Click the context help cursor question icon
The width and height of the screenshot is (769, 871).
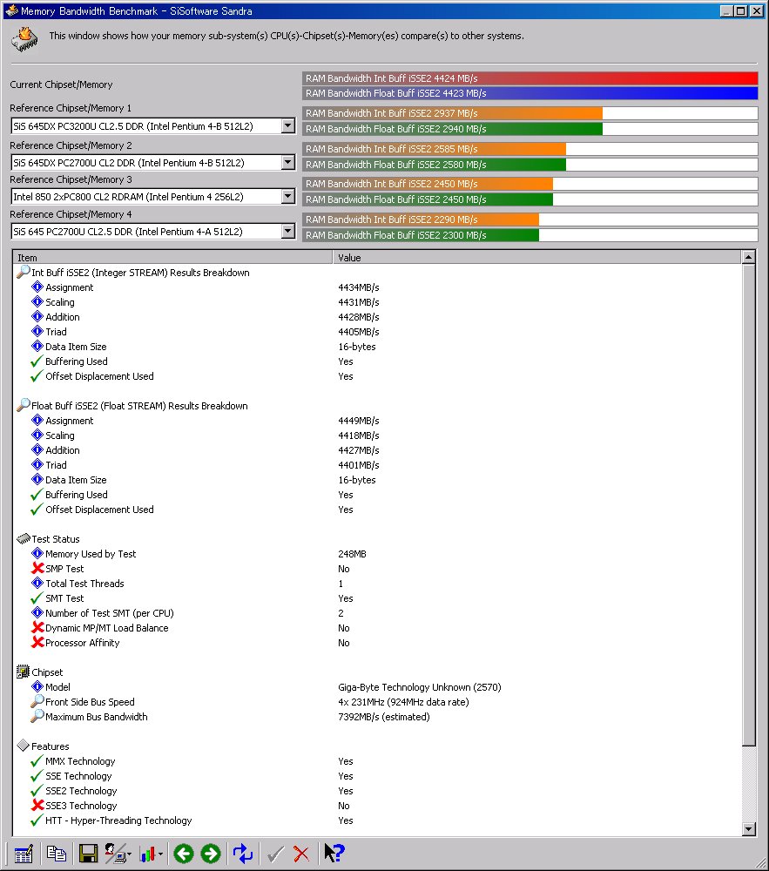334,854
